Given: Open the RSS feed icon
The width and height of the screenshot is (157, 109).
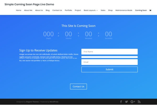Looking at the screenshot, I should (x=139, y=102).
